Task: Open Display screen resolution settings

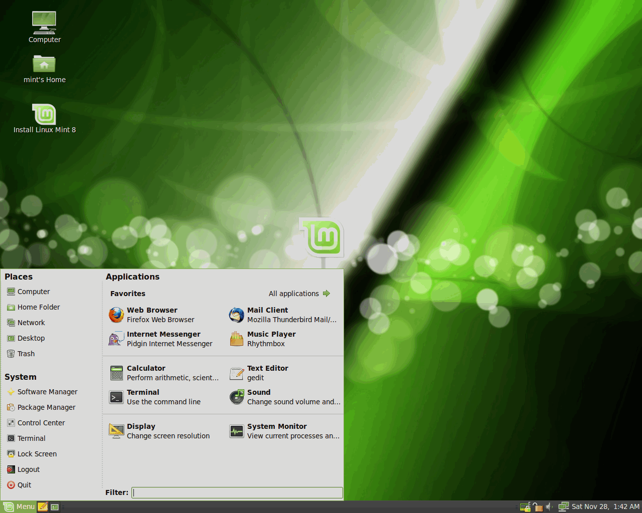Action: coord(159,431)
